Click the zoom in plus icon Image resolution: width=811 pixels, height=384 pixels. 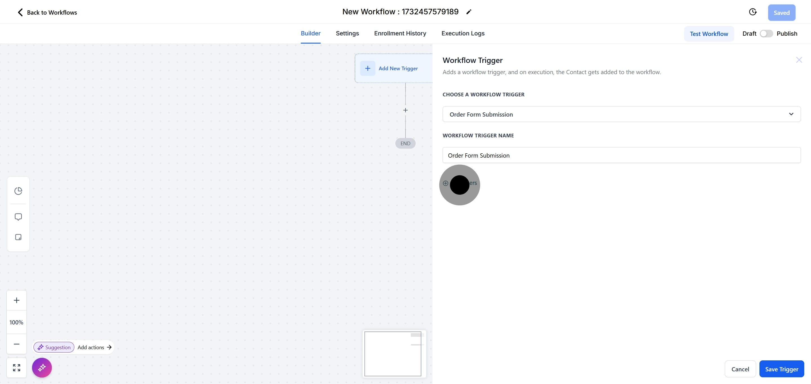click(x=16, y=300)
